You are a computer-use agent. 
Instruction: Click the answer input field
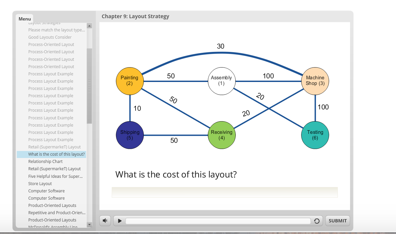click(x=225, y=192)
